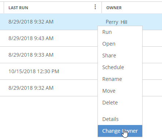Click the Change Owner menu option

pyautogui.click(x=120, y=131)
